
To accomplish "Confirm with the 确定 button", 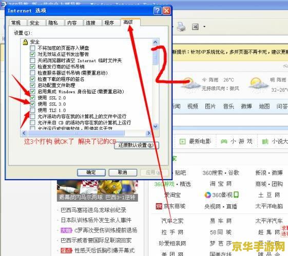I will (x=91, y=173).
